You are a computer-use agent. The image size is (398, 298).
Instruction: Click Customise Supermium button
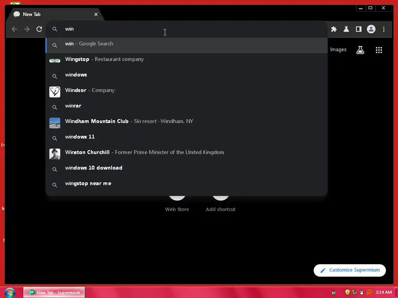click(349, 270)
